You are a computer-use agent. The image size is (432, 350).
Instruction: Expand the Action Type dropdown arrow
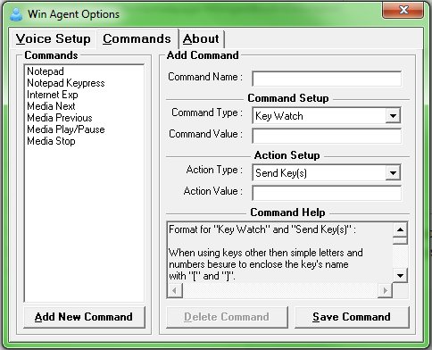393,173
